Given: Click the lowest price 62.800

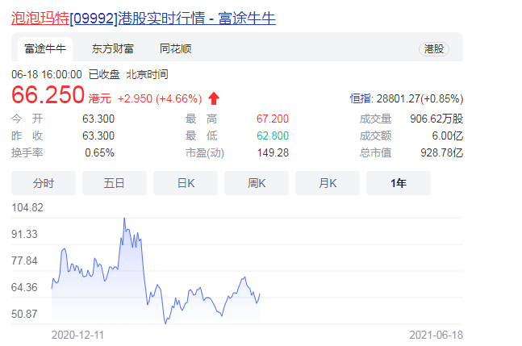Looking at the screenshot, I should tap(273, 135).
